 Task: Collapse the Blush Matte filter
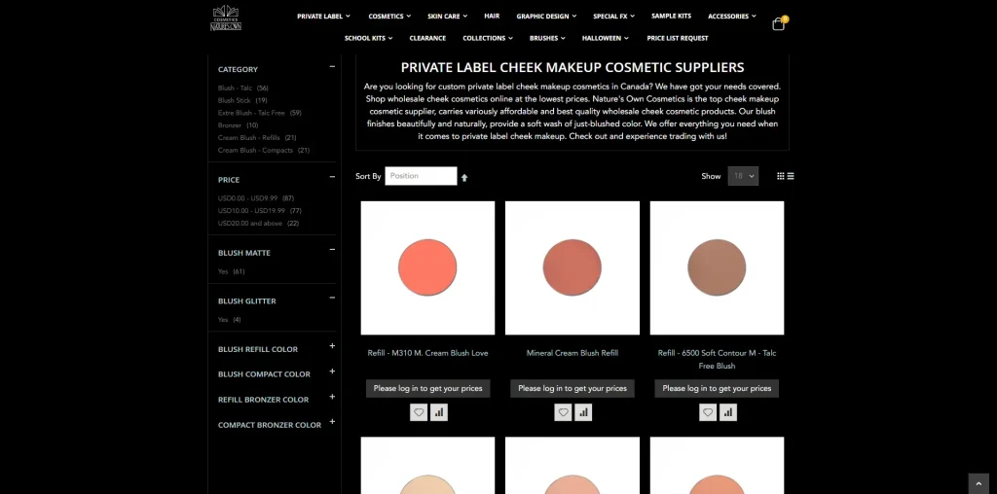[x=332, y=250]
